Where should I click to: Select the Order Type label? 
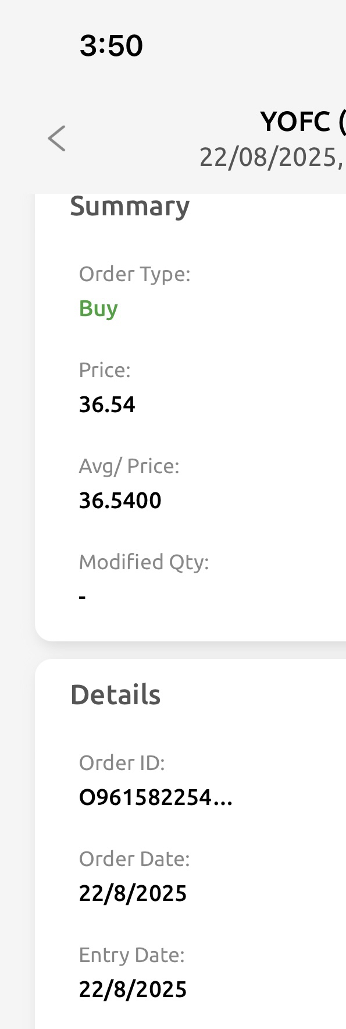point(135,274)
